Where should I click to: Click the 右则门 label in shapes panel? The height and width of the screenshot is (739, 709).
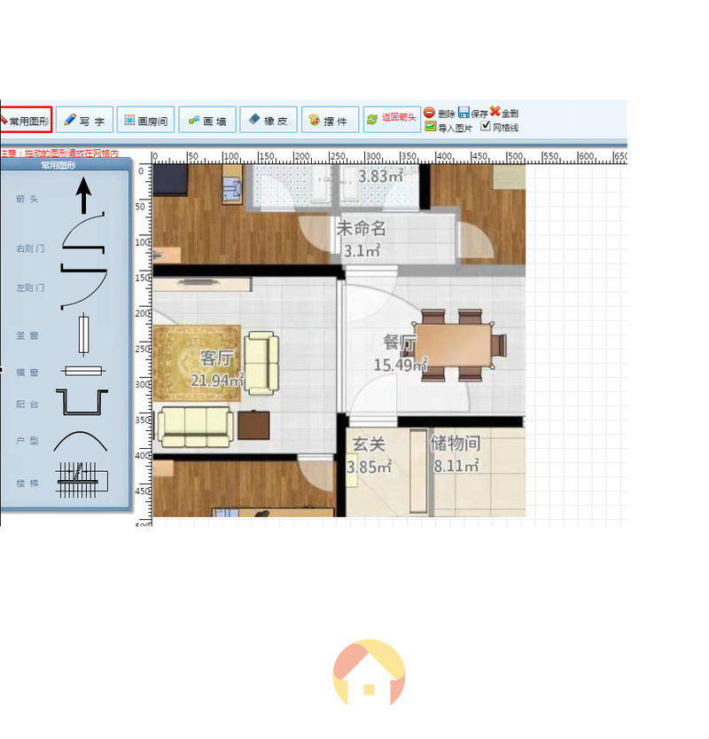(x=31, y=248)
